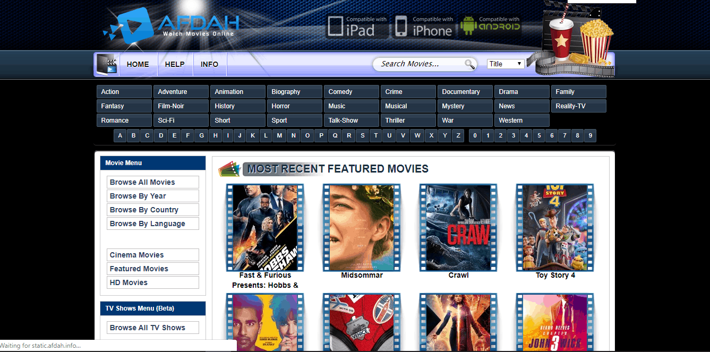Filter movies by number 9
Image resolution: width=710 pixels, height=352 pixels.
coord(590,136)
